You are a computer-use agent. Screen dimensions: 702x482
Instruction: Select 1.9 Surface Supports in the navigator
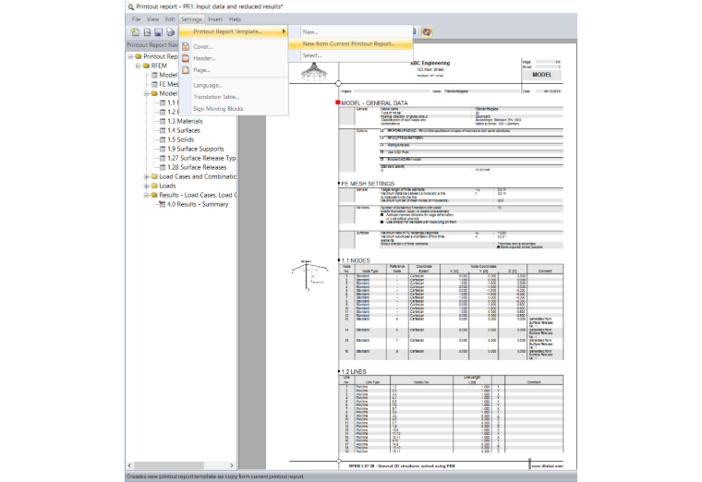click(x=196, y=149)
